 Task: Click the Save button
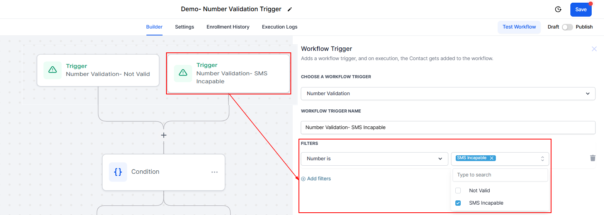coord(580,10)
